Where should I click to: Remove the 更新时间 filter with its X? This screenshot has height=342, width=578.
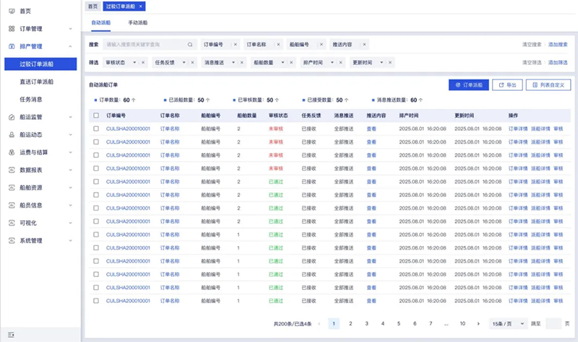pyautogui.click(x=389, y=63)
